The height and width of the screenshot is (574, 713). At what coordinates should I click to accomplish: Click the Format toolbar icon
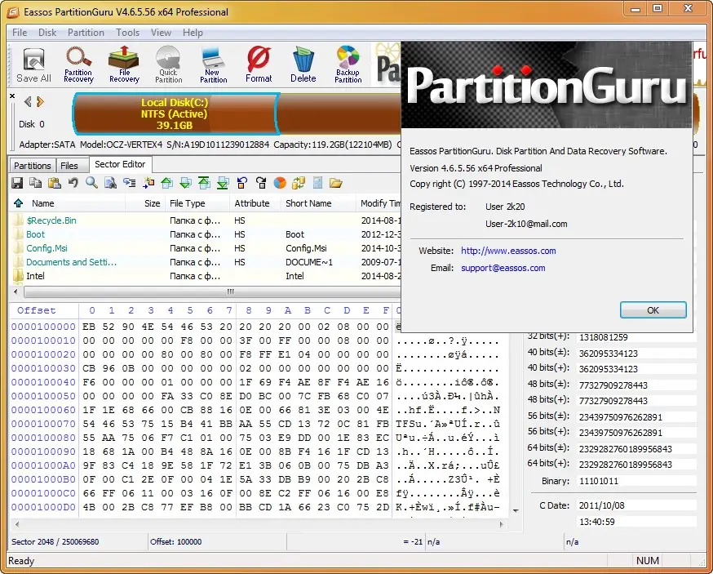pos(259,65)
